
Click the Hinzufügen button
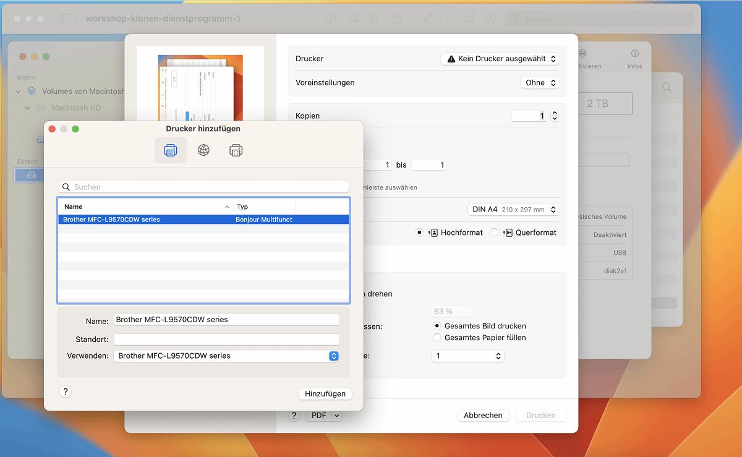tap(325, 394)
